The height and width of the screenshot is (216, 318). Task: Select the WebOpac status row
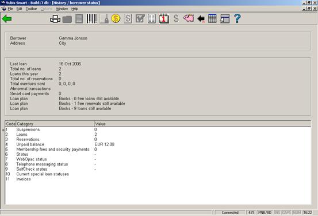tap(158, 159)
